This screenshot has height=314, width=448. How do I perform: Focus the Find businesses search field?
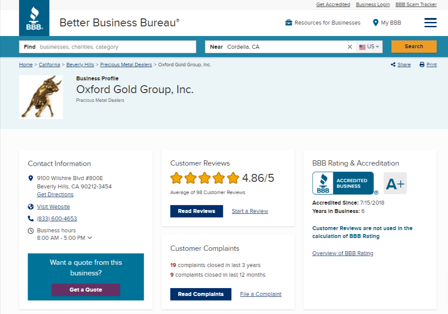point(107,47)
